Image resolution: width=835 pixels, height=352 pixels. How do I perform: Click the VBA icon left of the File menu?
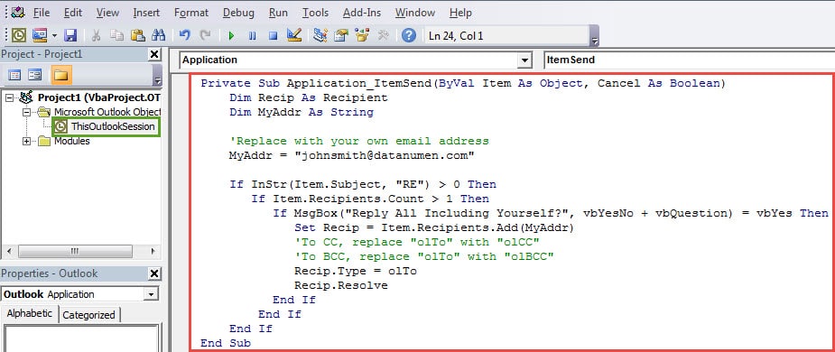click(x=19, y=12)
